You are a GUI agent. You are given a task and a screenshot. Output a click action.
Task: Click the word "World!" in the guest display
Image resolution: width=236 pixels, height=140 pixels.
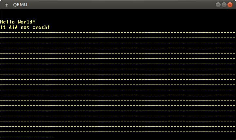click(x=27, y=22)
